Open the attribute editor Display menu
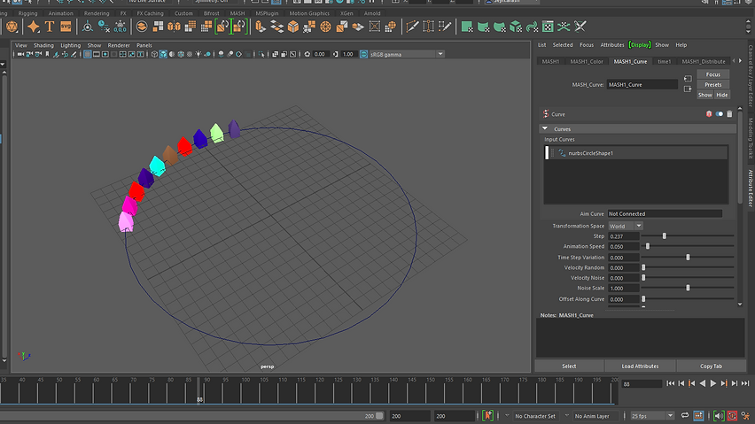 tap(640, 45)
